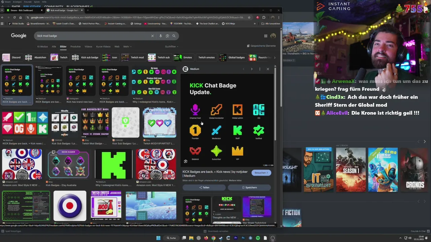
Task: Clear the Google search box text
Action: [x=152, y=36]
